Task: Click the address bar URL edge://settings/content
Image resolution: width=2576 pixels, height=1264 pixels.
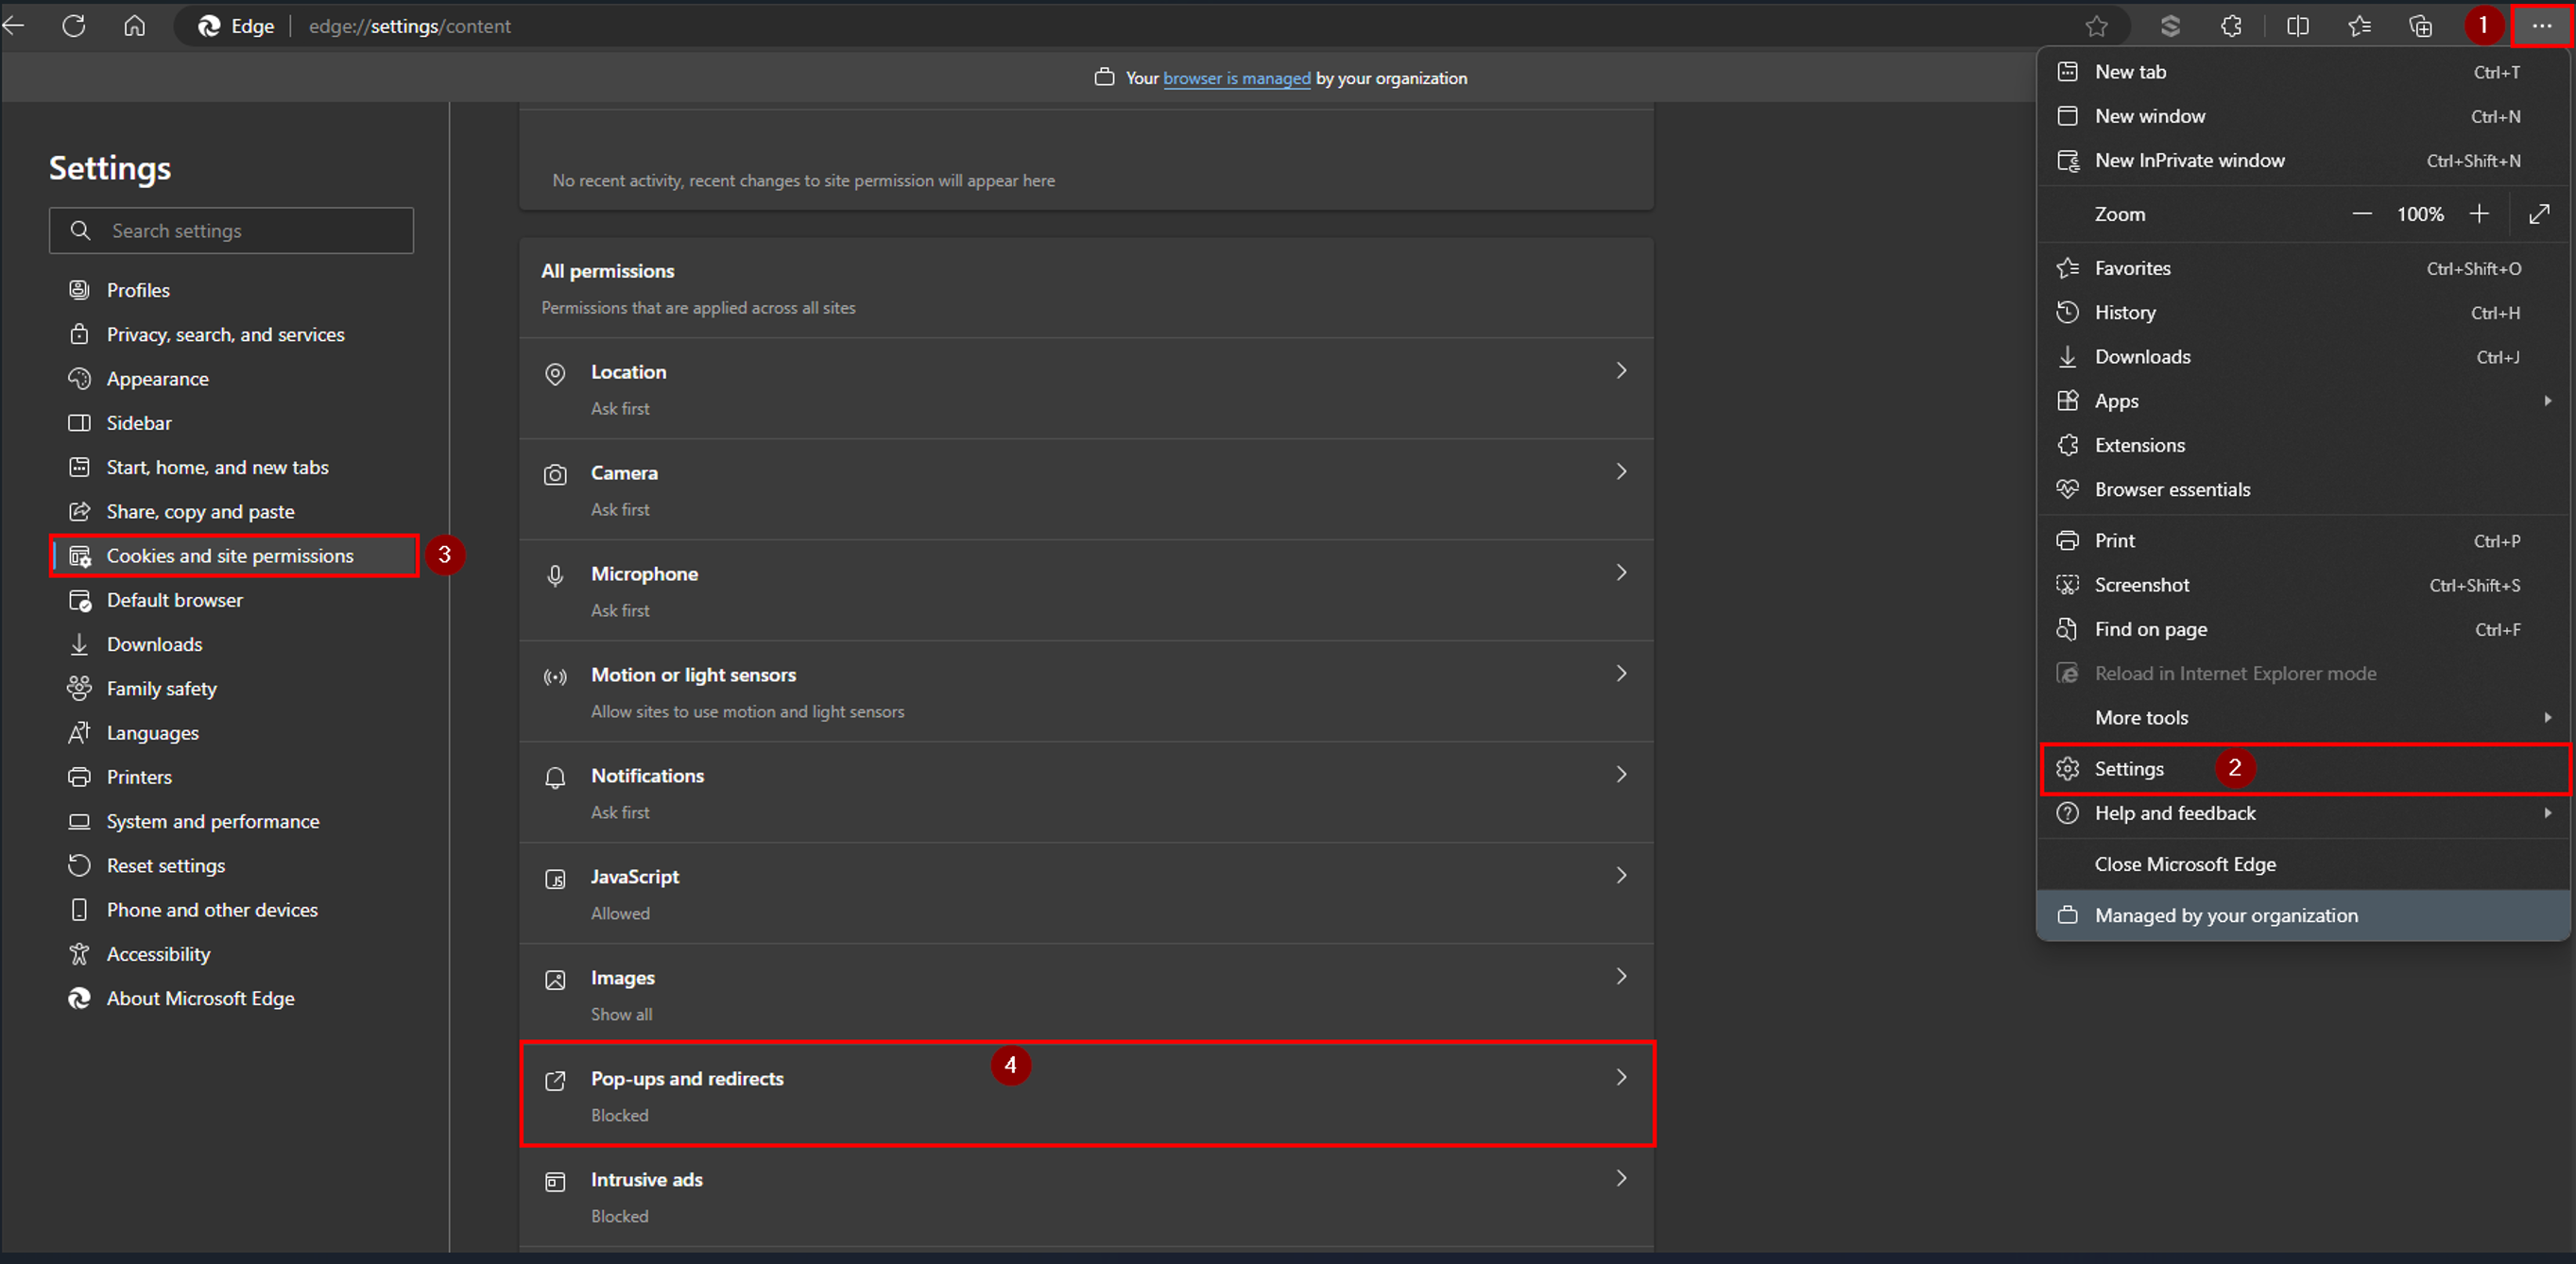Action: (x=410, y=26)
